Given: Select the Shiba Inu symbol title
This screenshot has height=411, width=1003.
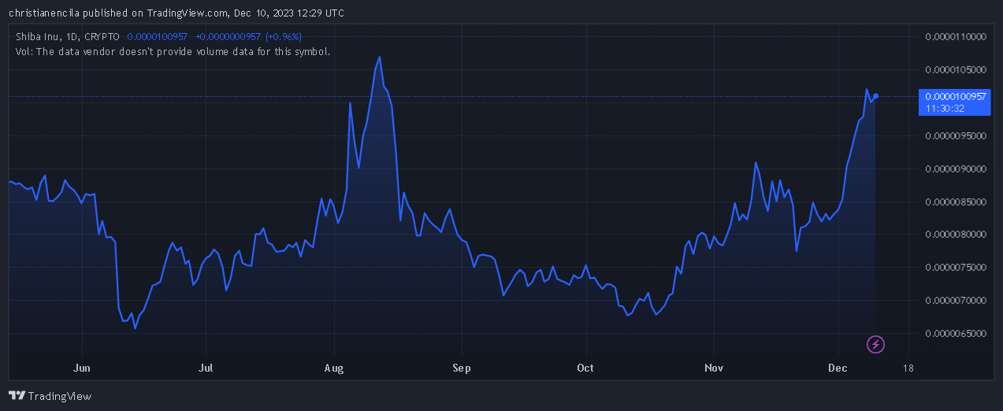Looking at the screenshot, I should click(38, 37).
